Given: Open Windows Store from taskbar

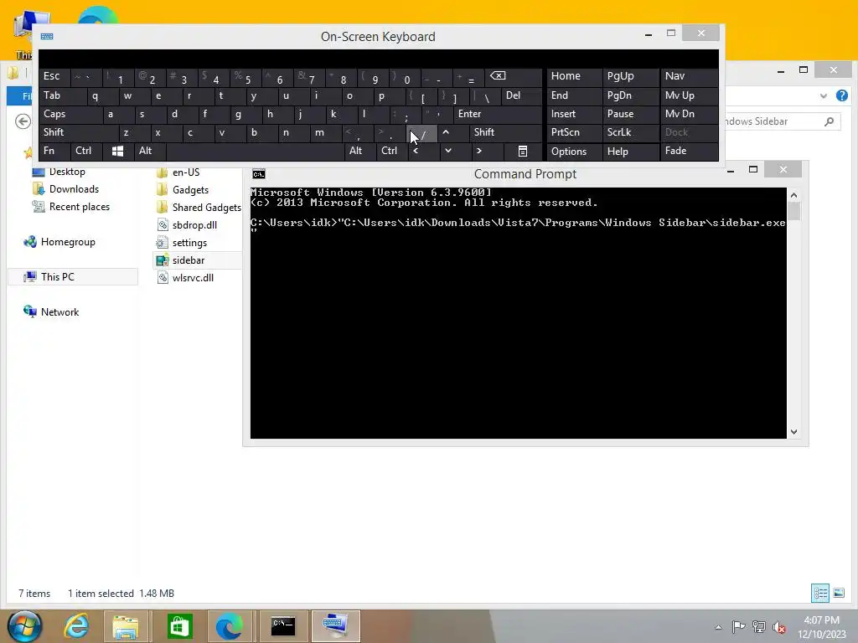Looking at the screenshot, I should 179,626.
